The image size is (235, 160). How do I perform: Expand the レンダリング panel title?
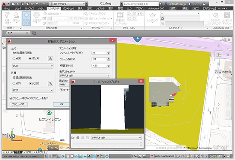(176, 28)
